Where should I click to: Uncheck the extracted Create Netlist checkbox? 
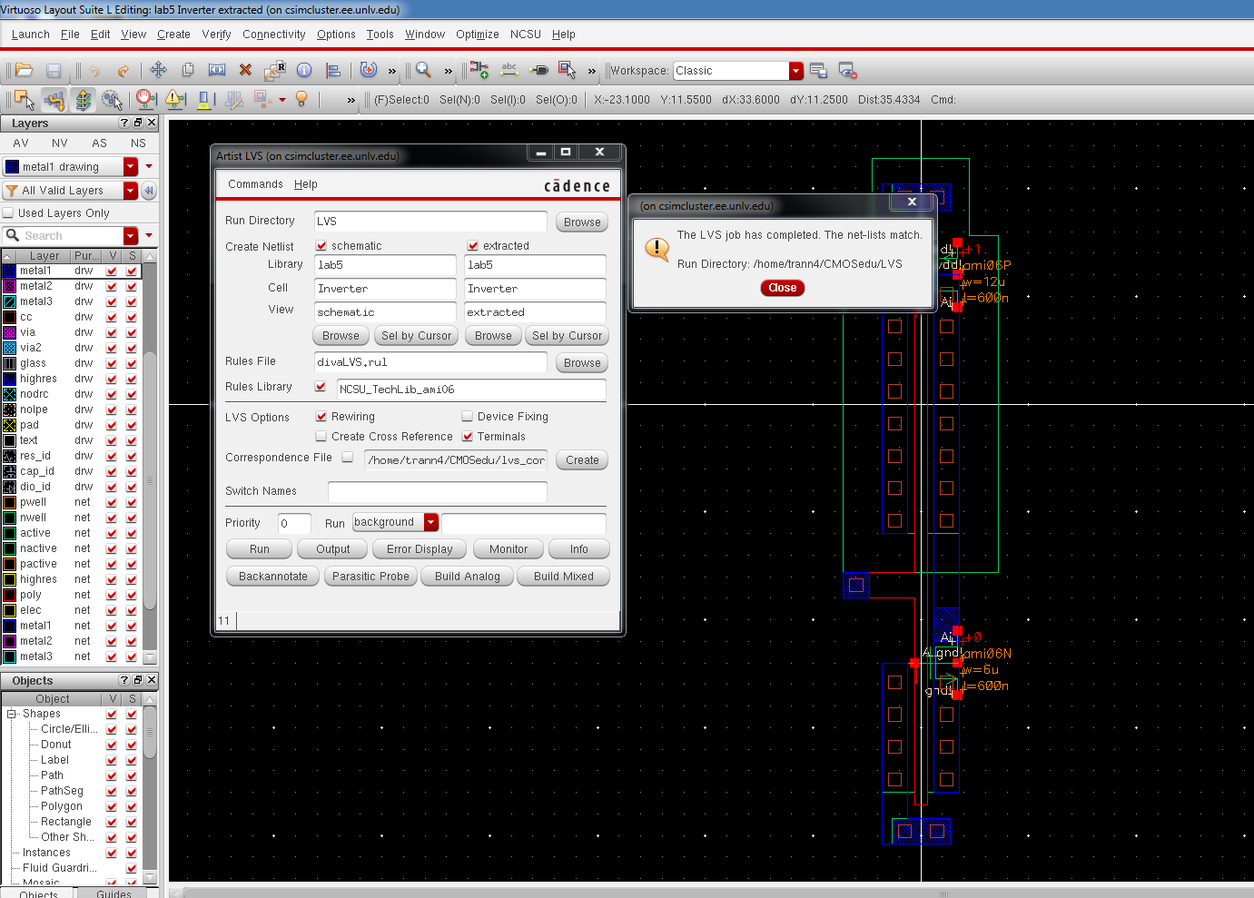pos(473,246)
